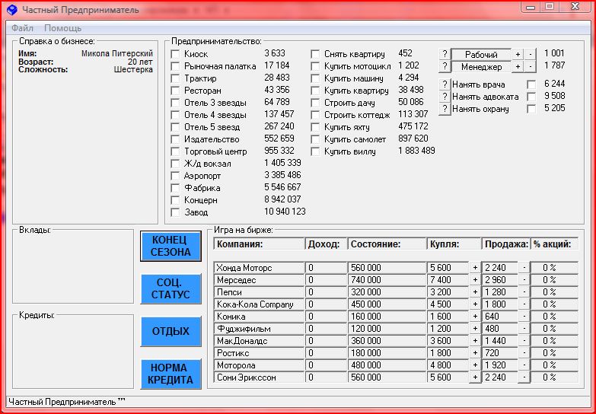596x414 pixels.
Task: Click the minus button next to Менеджер
Action: (529, 67)
